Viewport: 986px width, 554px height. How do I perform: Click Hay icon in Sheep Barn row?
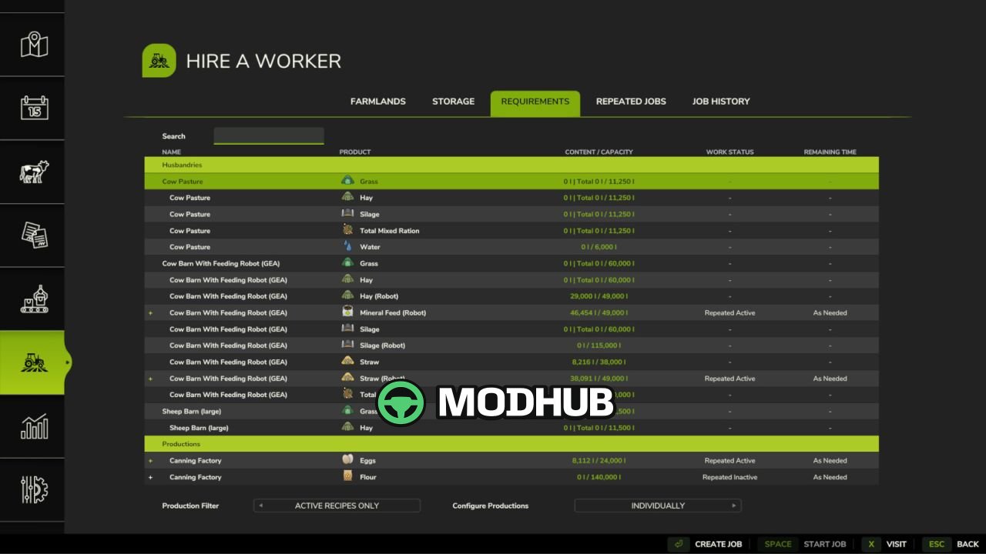347,427
